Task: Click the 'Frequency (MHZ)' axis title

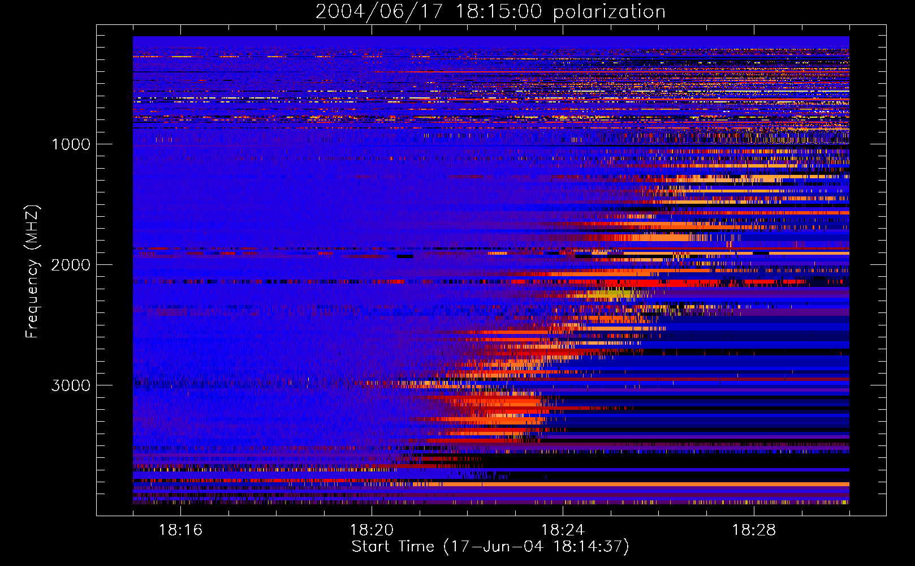Action: pyautogui.click(x=33, y=271)
